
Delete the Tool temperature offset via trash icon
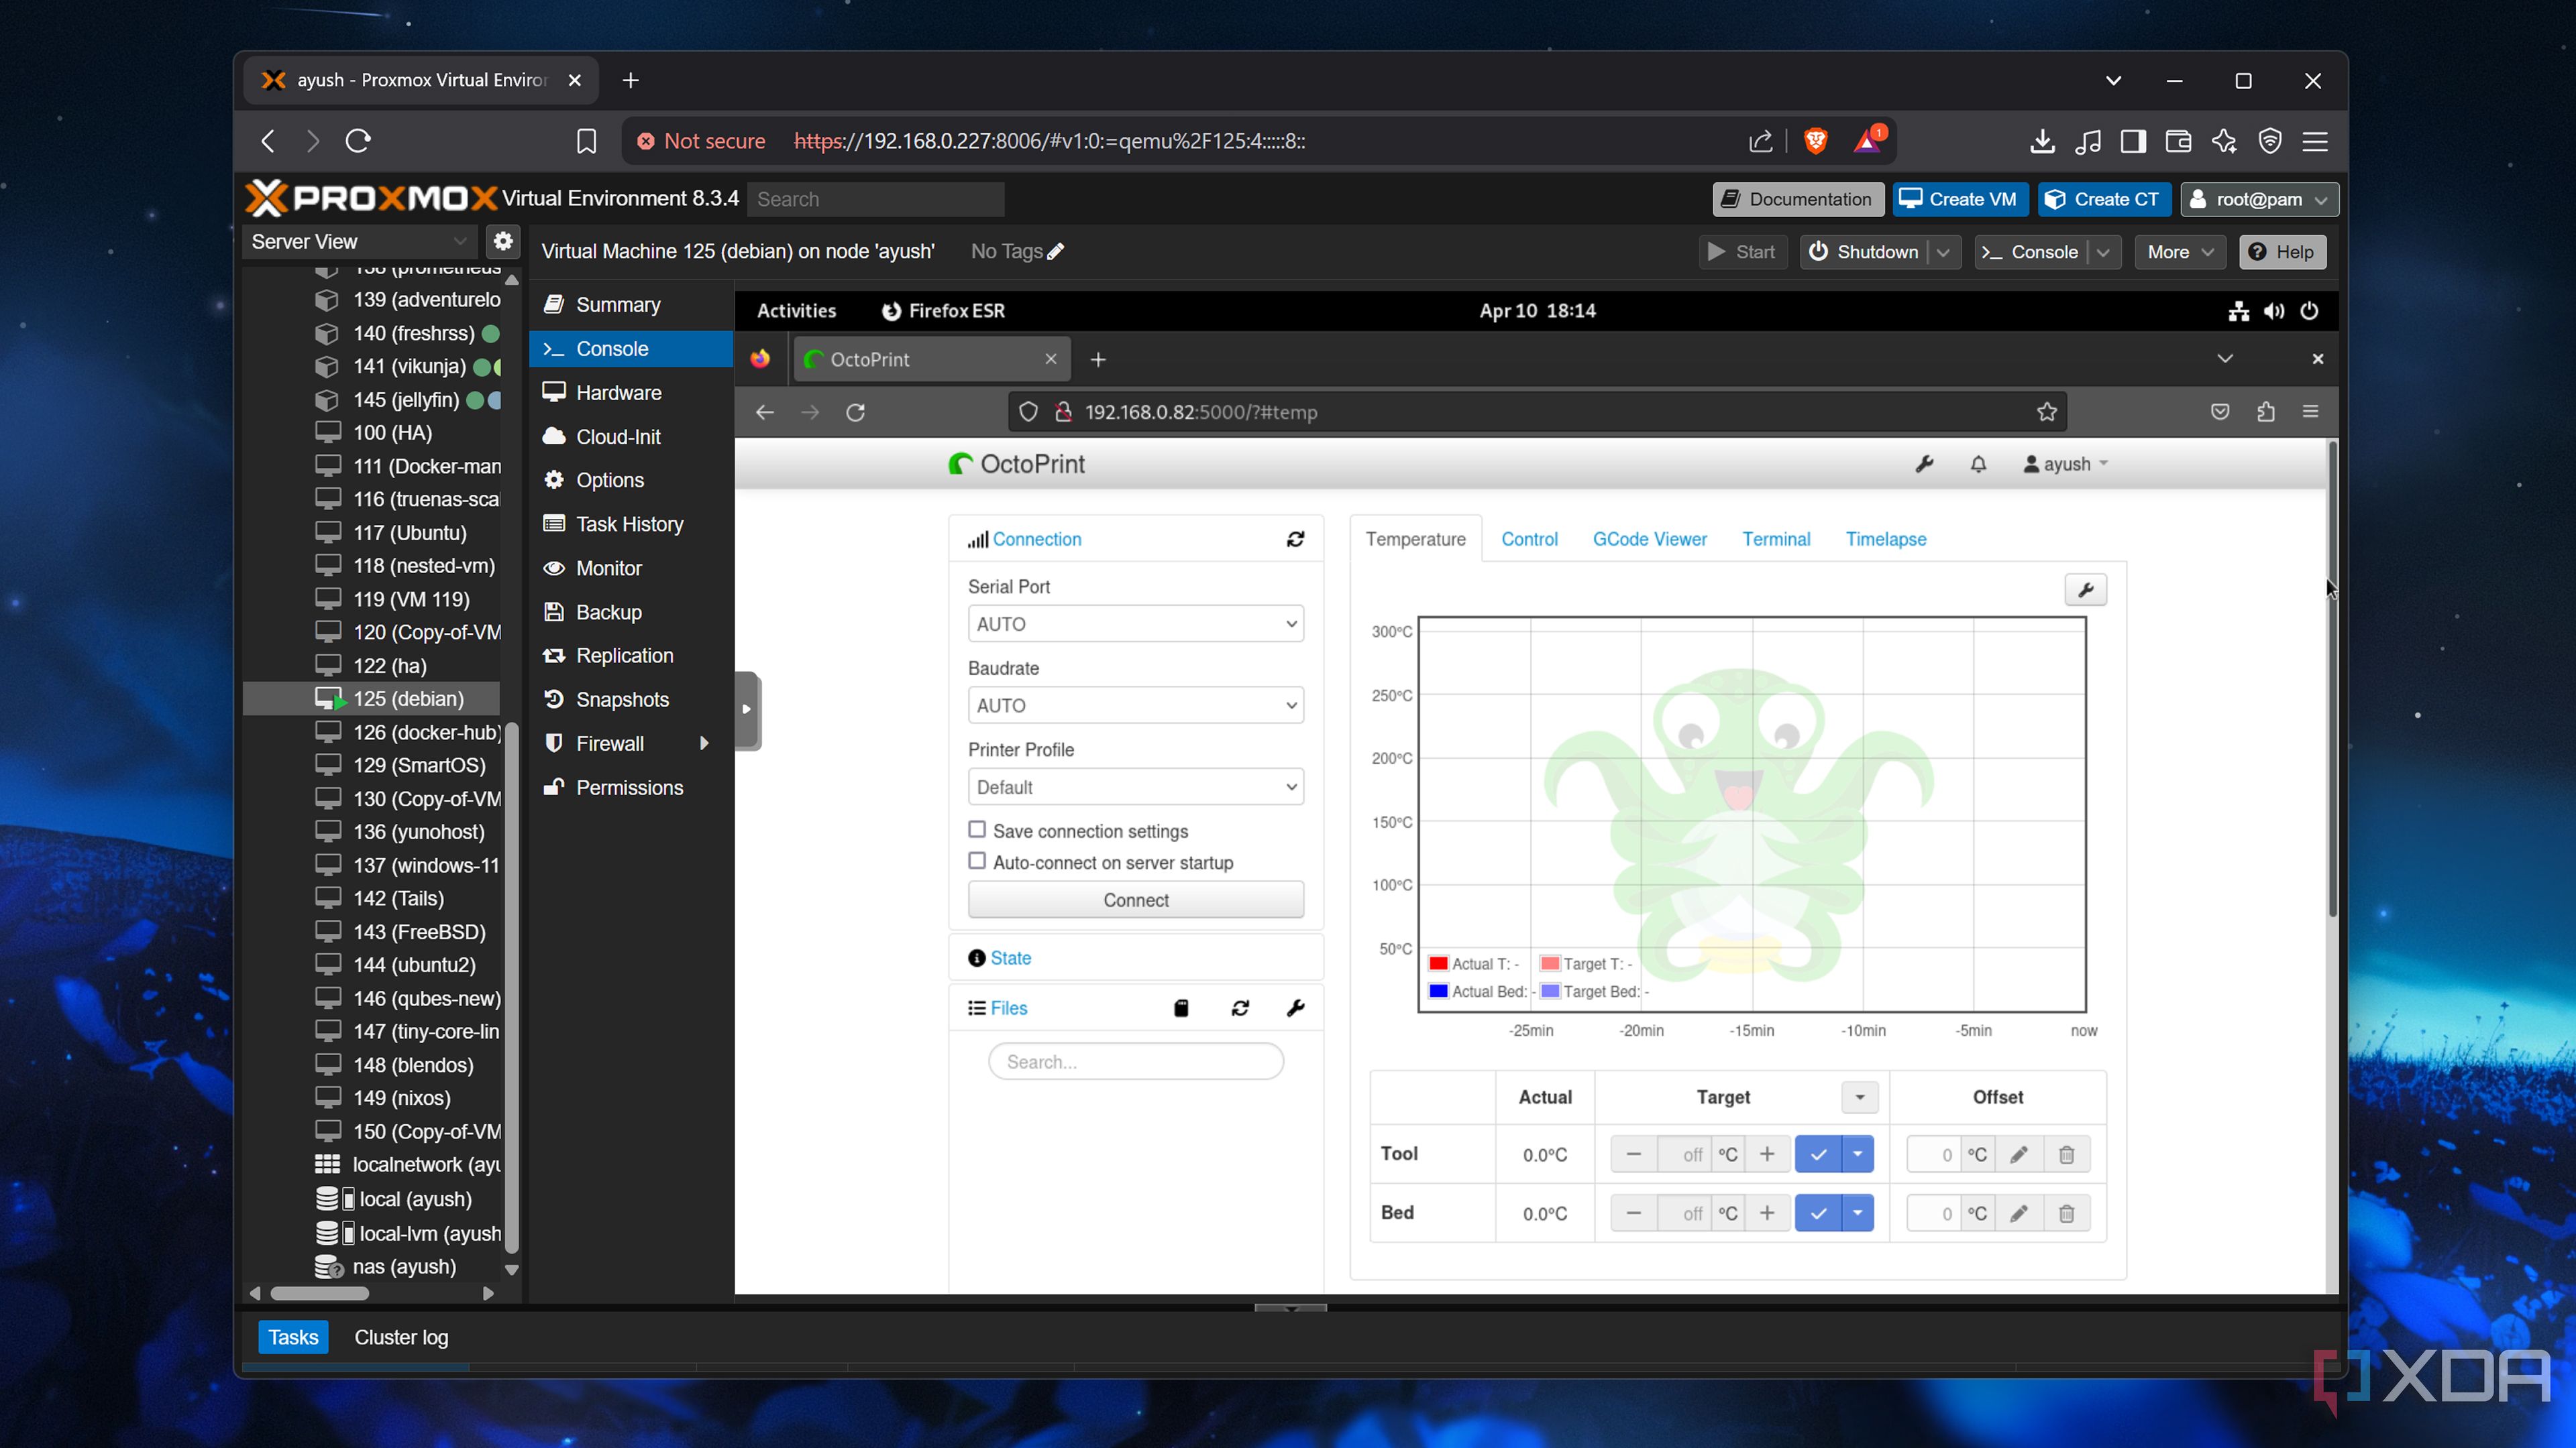click(2066, 1153)
